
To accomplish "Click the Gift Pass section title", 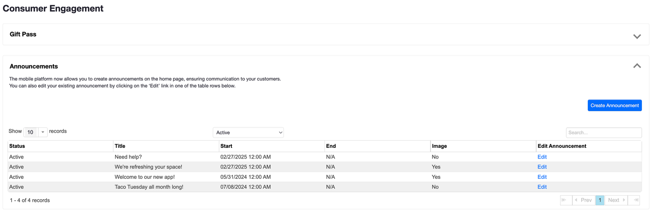I will (x=23, y=34).
